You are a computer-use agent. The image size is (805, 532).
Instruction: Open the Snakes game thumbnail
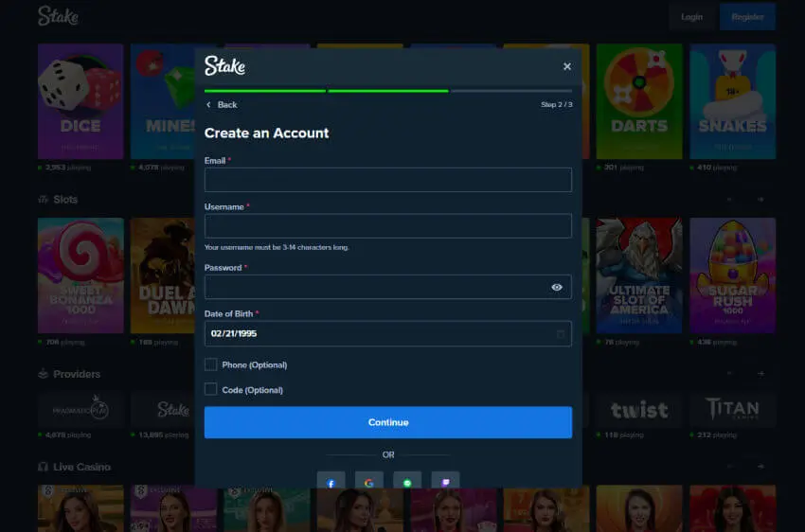pos(733,101)
